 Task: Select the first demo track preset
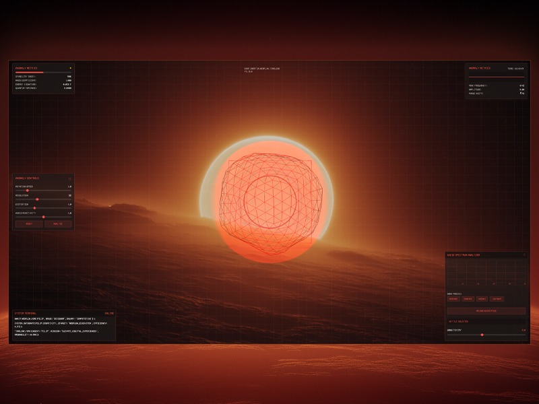coord(453,299)
